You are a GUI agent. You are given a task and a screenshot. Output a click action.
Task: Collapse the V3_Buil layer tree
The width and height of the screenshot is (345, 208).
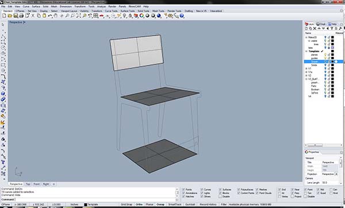(306, 79)
